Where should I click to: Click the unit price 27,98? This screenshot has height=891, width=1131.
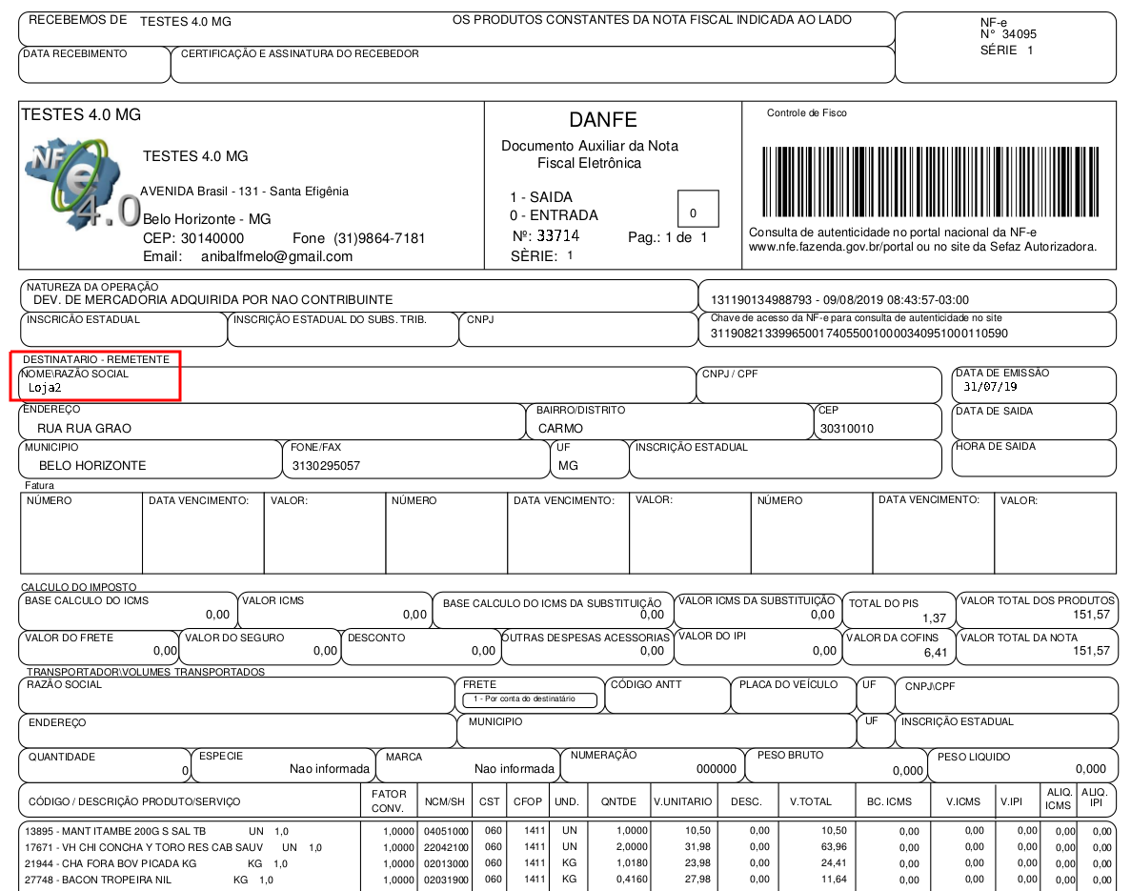(697, 880)
